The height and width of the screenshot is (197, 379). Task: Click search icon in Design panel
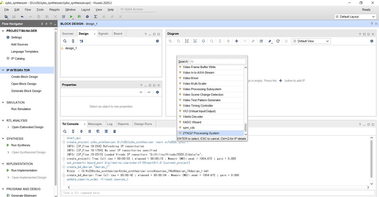tap(65, 41)
